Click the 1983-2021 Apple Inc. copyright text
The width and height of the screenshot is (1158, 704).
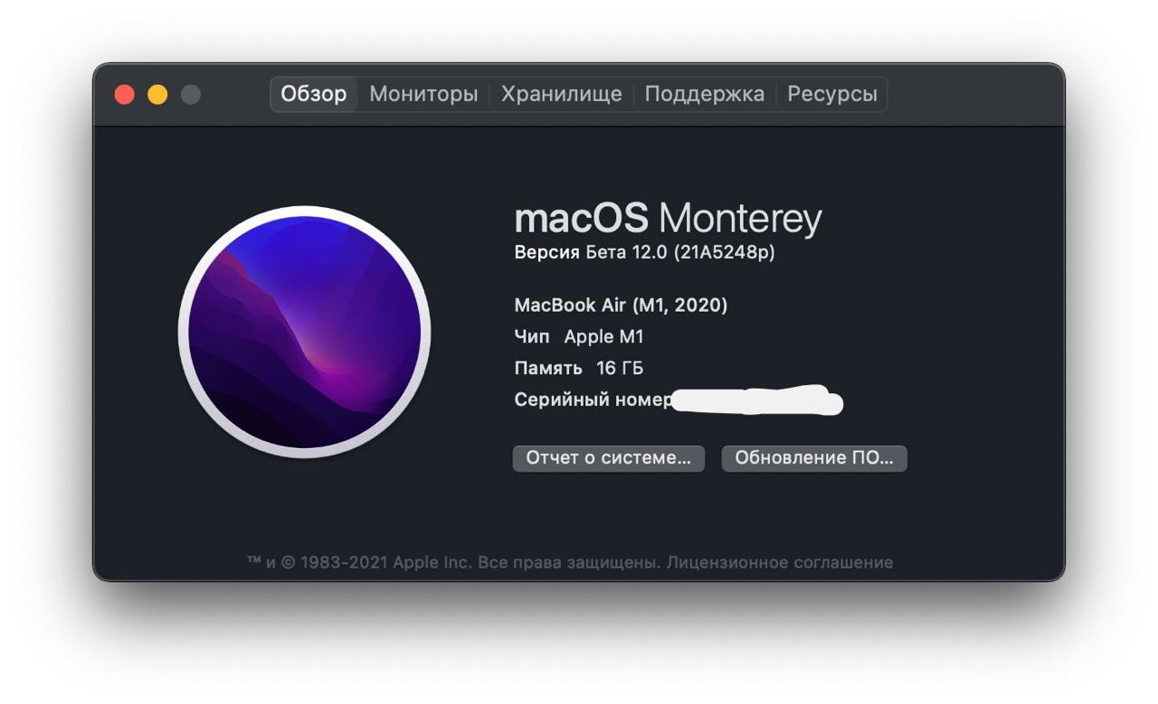386,563
